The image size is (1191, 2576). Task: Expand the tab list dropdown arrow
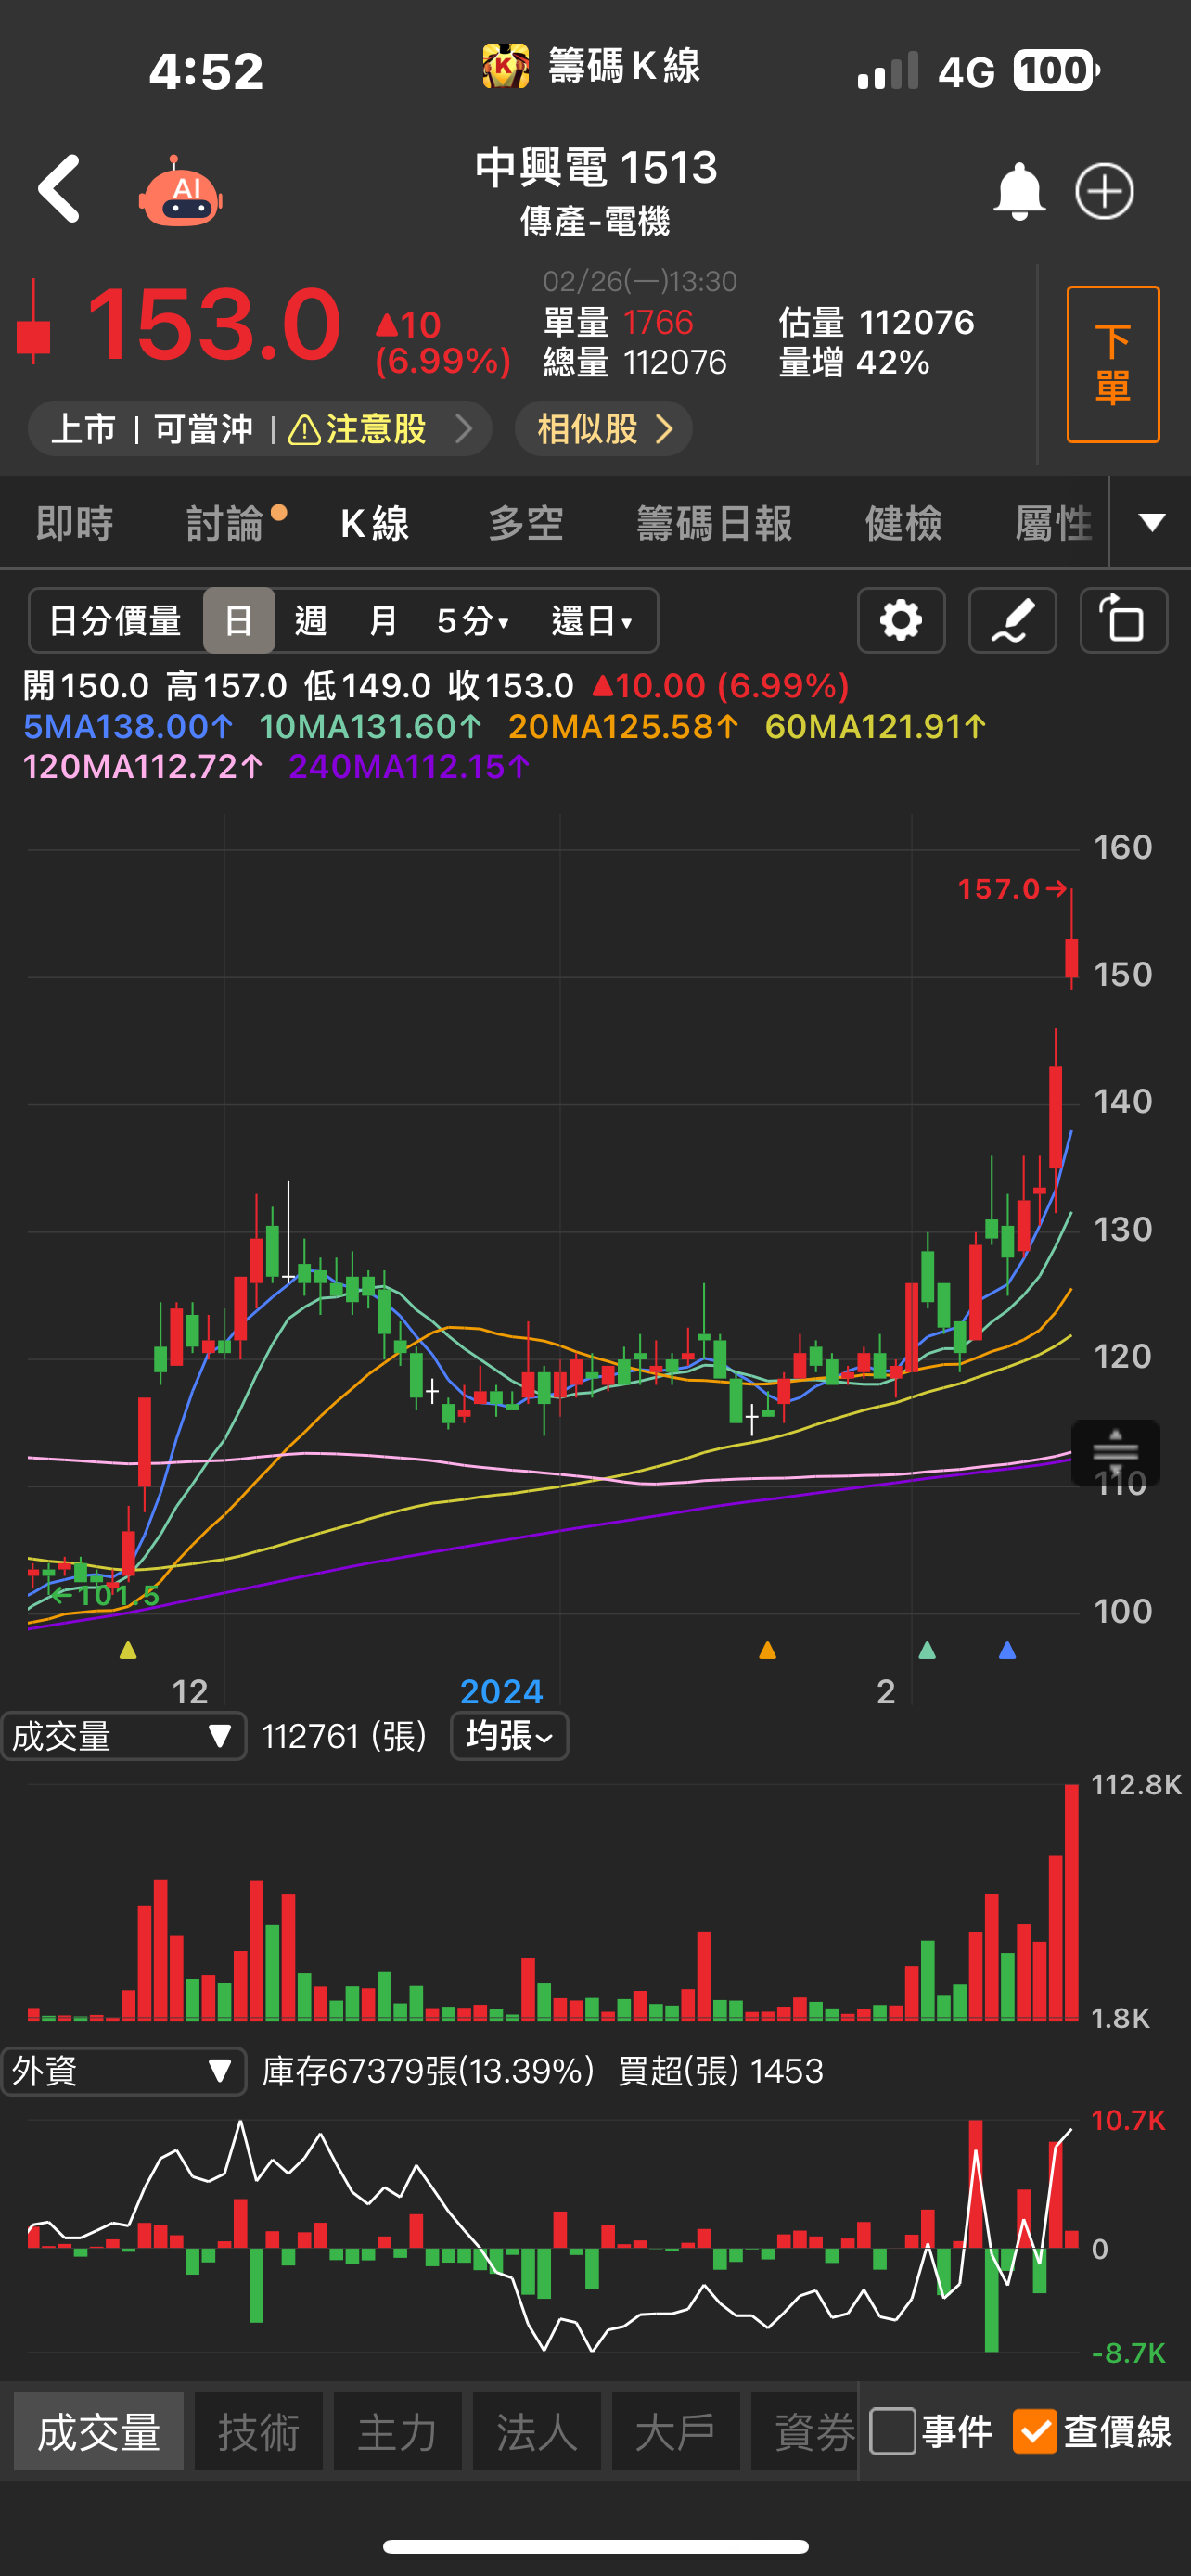click(1152, 522)
